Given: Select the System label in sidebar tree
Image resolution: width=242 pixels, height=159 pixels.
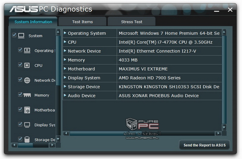Looking at the screenshot, I should point(35,36).
